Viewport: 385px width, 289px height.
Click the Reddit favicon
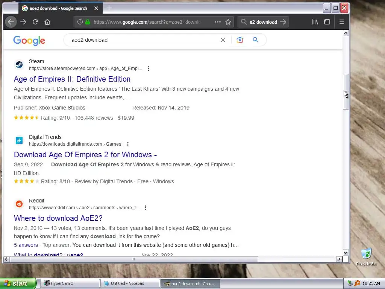(19, 204)
